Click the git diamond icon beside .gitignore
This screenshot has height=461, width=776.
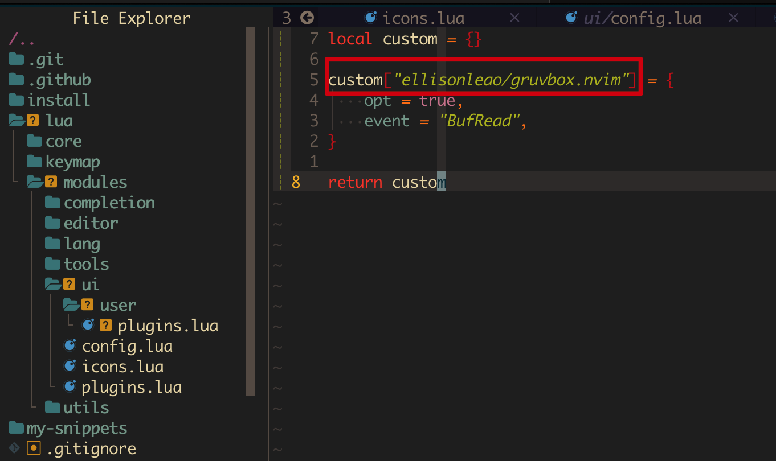point(14,448)
